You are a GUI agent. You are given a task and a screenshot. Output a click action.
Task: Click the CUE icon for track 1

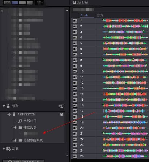75,21
